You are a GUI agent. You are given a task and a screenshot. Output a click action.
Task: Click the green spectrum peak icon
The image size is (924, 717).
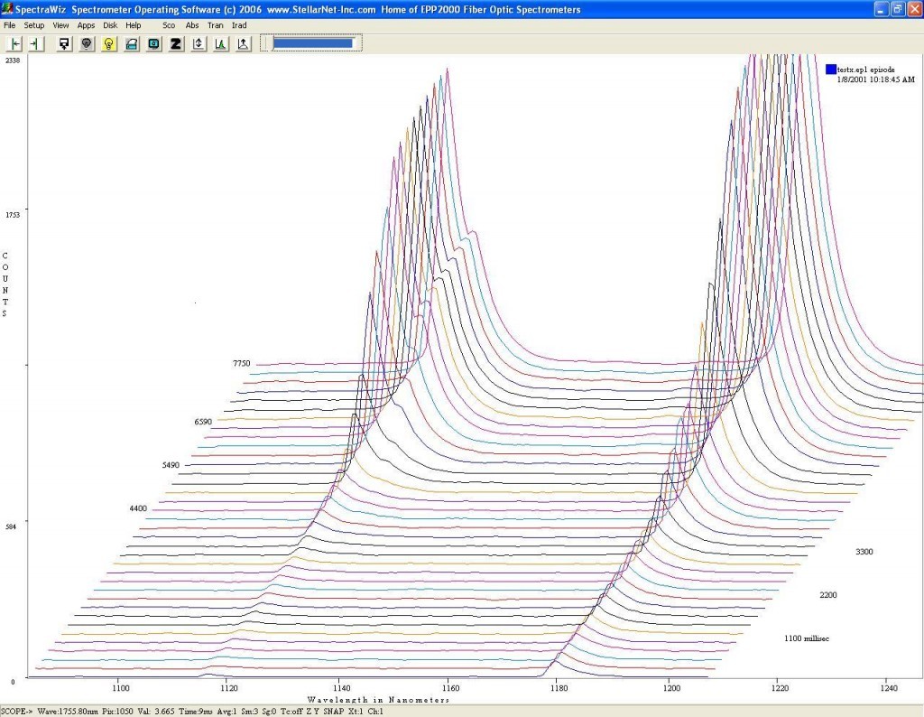pyautogui.click(x=221, y=43)
